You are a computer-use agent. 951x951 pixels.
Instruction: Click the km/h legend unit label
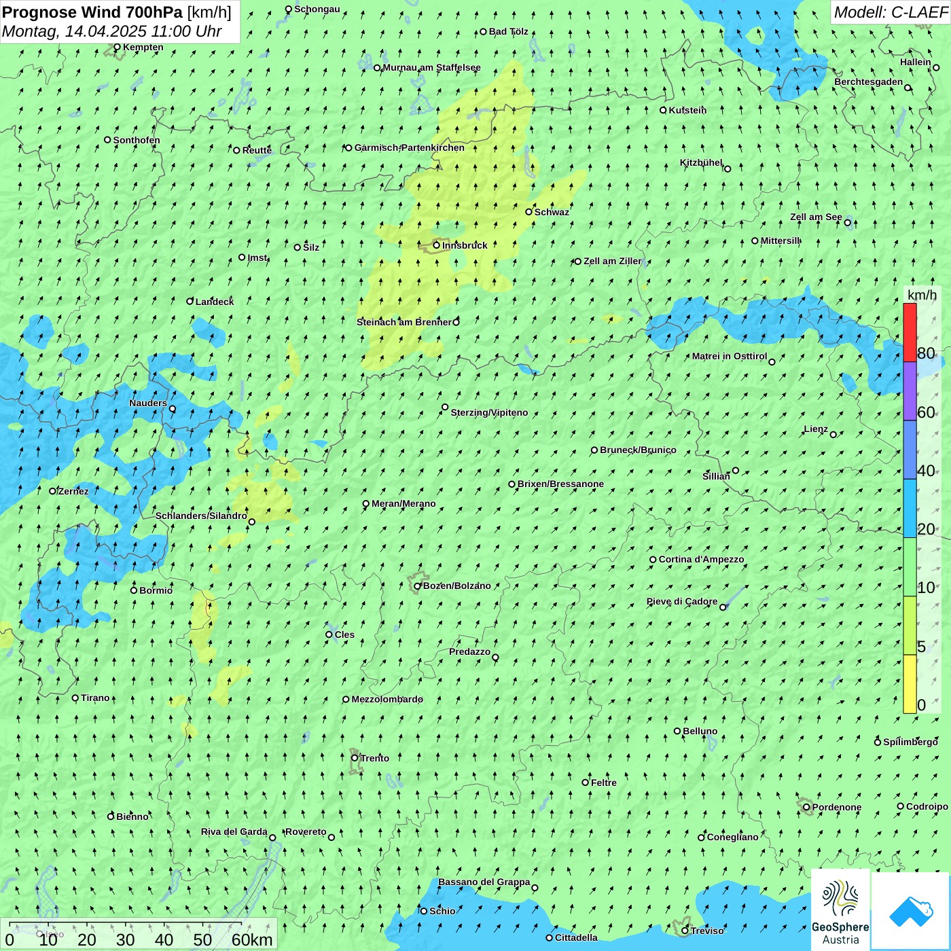click(x=922, y=295)
